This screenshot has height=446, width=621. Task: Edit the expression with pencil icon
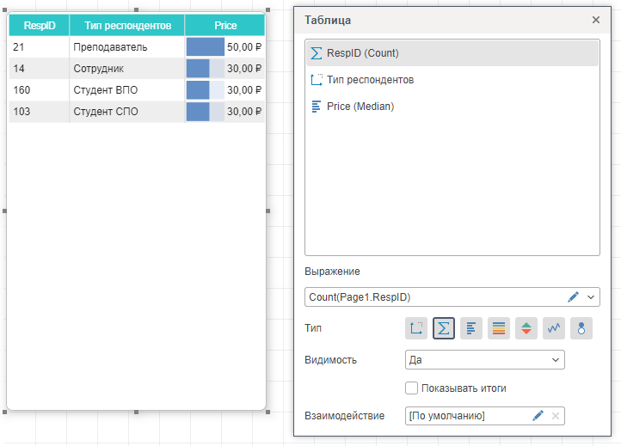pyautogui.click(x=574, y=297)
